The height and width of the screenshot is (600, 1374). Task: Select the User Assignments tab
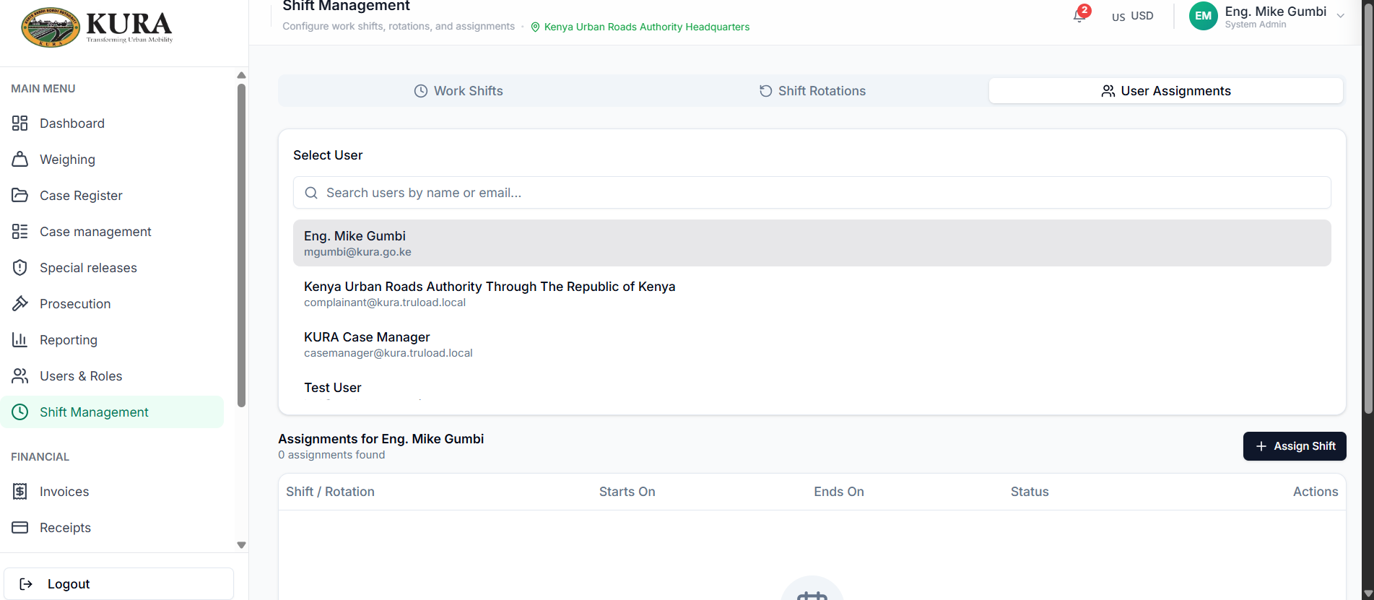[1166, 91]
